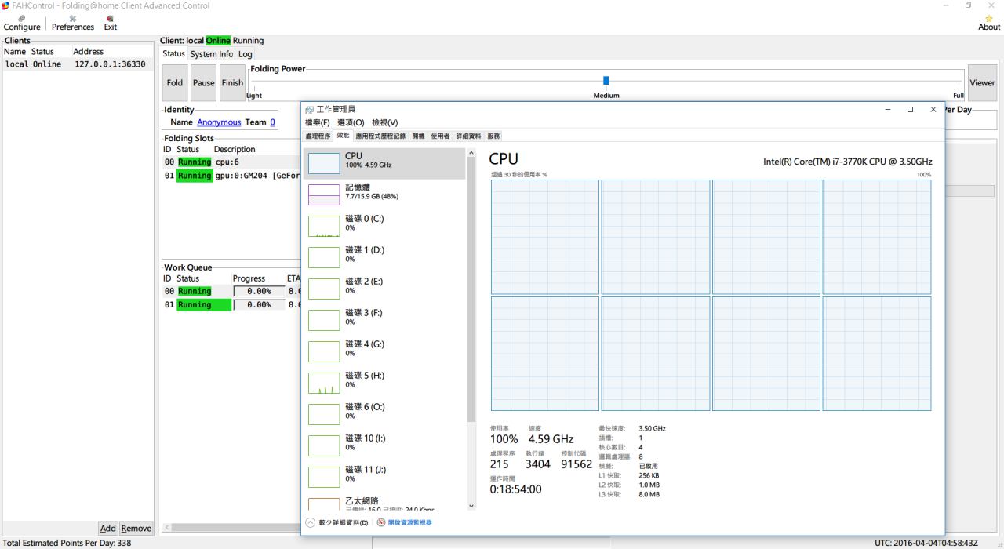Open the 選項(O) menu
This screenshot has height=549, width=1004.
point(351,122)
